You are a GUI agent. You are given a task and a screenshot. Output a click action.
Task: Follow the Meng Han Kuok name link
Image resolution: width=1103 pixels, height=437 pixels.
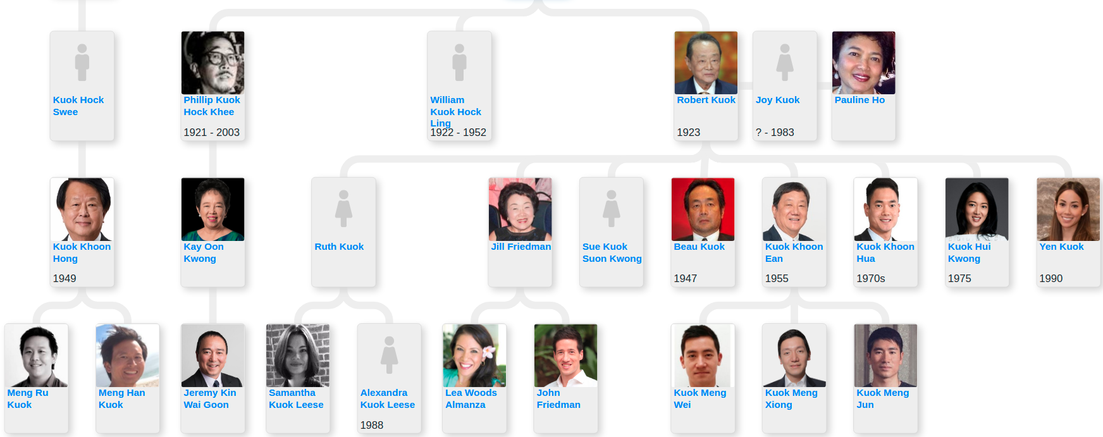pyautogui.click(x=122, y=398)
